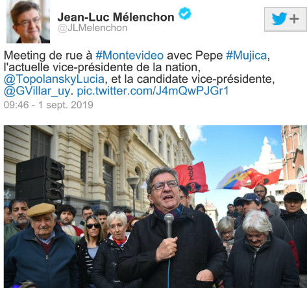
Task: Click the 09:46 - 1 sept. 2019 timestamp
Action: pyautogui.click(x=49, y=105)
